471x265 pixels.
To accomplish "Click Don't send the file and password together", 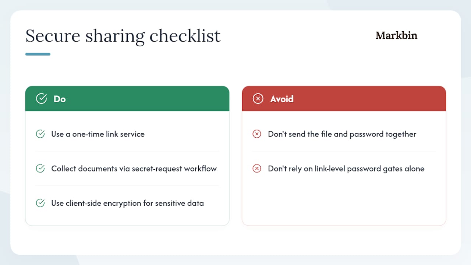I will (342, 134).
